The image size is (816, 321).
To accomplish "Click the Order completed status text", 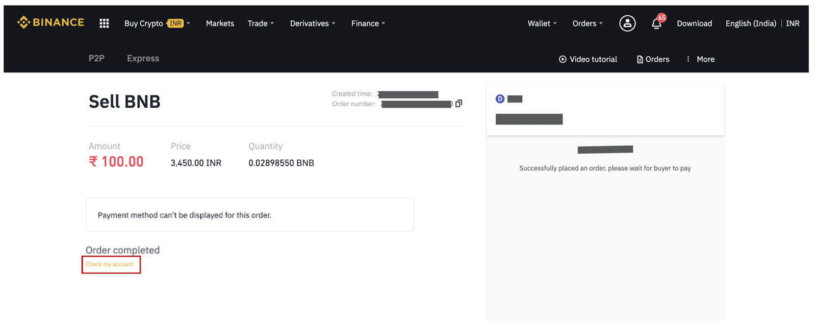I will click(122, 250).
